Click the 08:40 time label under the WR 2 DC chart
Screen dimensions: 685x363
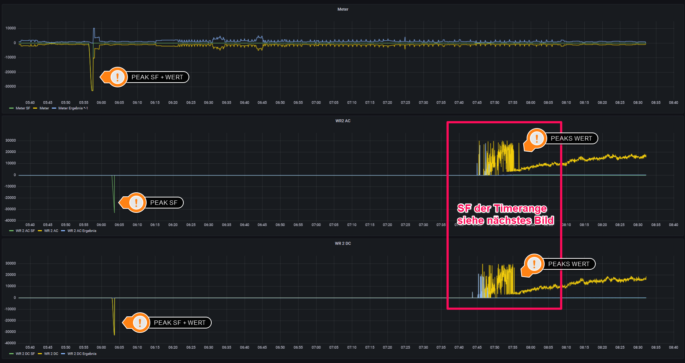pyautogui.click(x=674, y=348)
